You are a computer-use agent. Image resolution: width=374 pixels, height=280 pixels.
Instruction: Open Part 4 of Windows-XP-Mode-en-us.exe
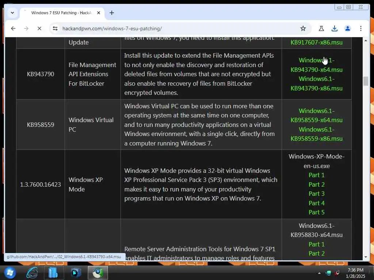[x=317, y=203]
